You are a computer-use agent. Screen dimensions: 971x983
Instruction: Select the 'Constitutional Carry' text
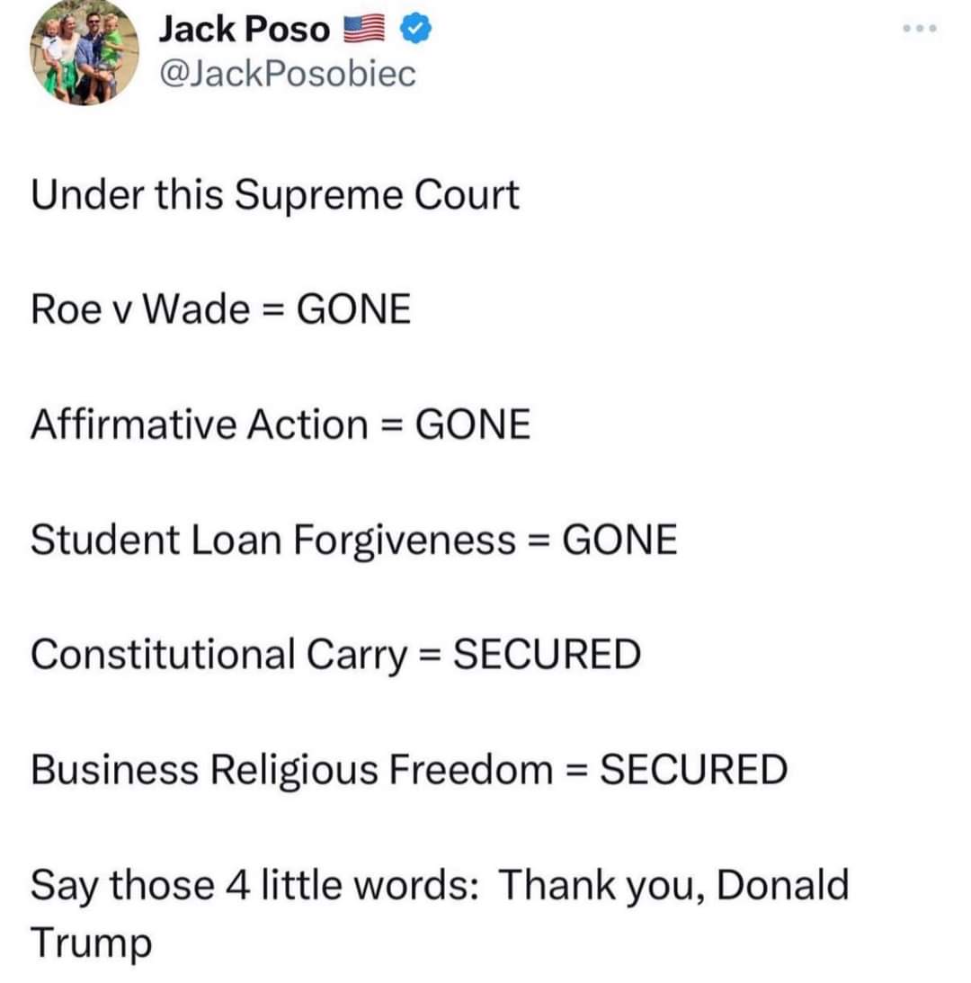218,655
